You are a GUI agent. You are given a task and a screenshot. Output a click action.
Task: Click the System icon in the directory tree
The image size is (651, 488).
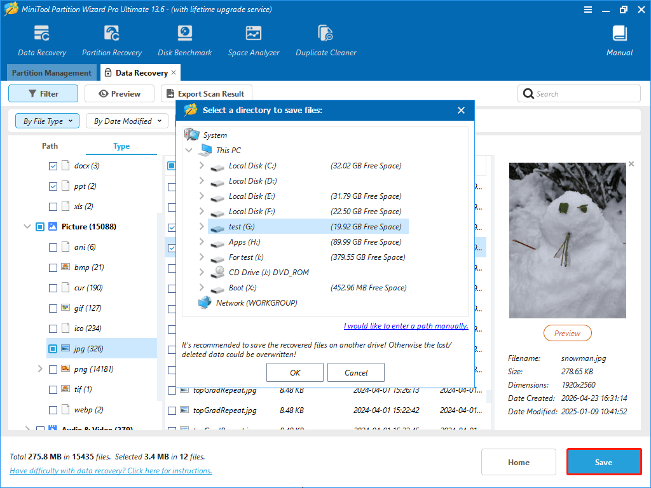tap(192, 135)
